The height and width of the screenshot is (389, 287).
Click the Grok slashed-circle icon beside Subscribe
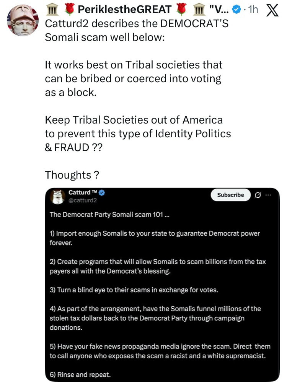(258, 195)
